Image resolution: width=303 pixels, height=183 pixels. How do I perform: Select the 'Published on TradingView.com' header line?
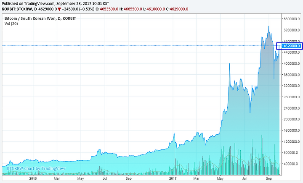(55, 3)
